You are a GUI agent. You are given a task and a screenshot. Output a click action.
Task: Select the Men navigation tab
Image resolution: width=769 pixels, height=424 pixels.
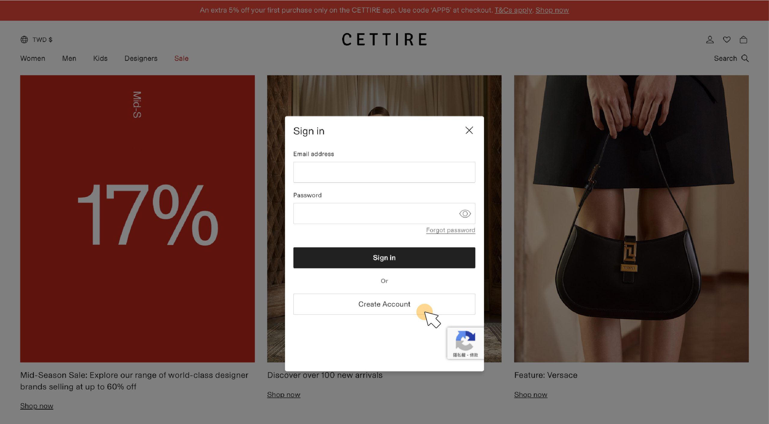pyautogui.click(x=69, y=58)
